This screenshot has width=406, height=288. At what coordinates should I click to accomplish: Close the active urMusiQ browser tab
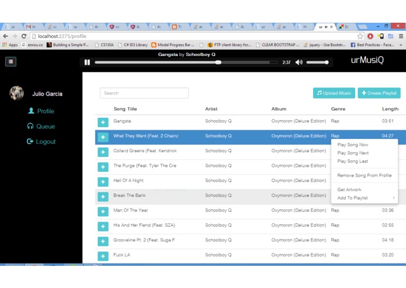tap(331, 27)
